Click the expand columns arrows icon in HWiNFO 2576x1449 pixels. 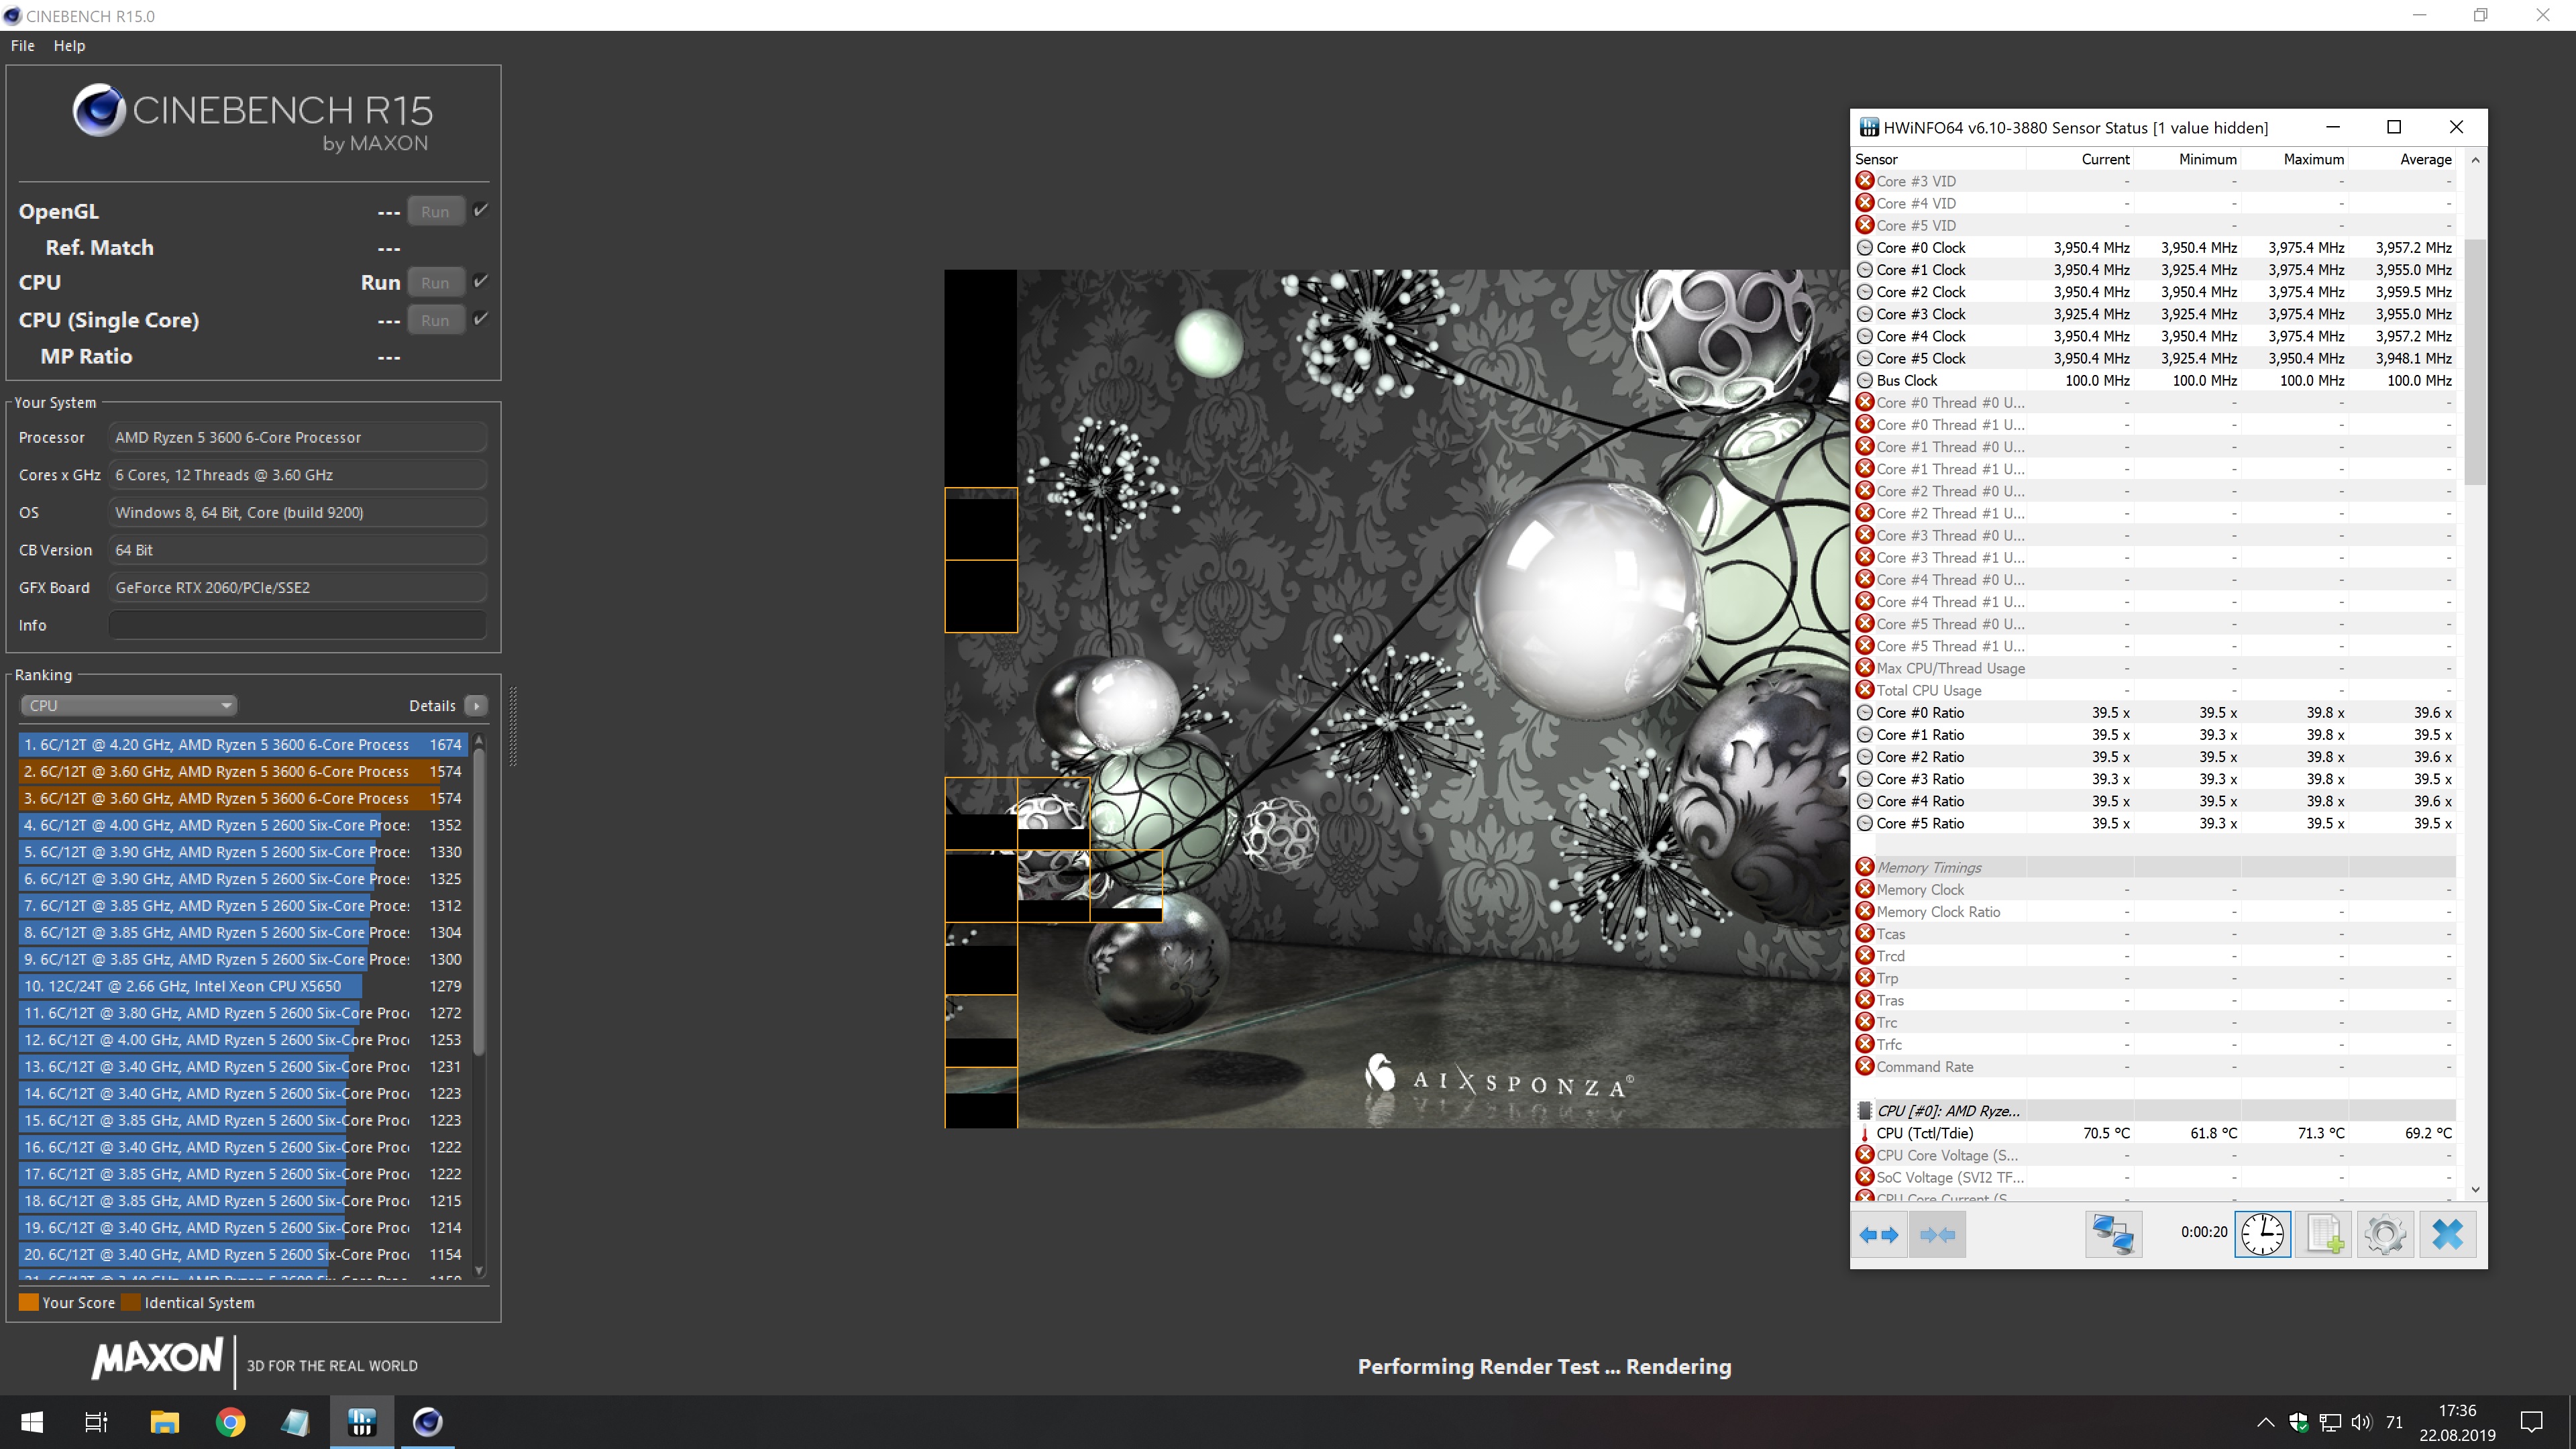(x=1879, y=1234)
